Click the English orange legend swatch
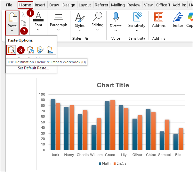The image size is (193, 172). 114,163
